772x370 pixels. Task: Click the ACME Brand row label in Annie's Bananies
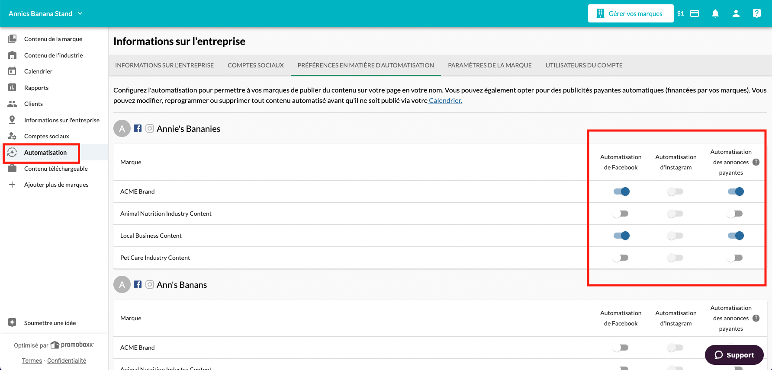click(138, 191)
